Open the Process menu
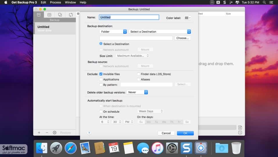278x157 pixels. (55, 2)
